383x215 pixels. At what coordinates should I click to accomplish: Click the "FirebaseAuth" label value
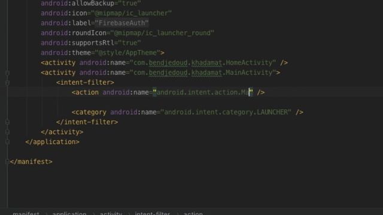point(121,23)
